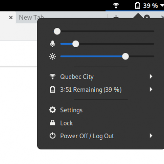Expand the Power Off / Log Out arrow

151,136
